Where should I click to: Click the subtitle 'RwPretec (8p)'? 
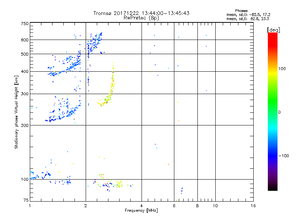pos(141,18)
